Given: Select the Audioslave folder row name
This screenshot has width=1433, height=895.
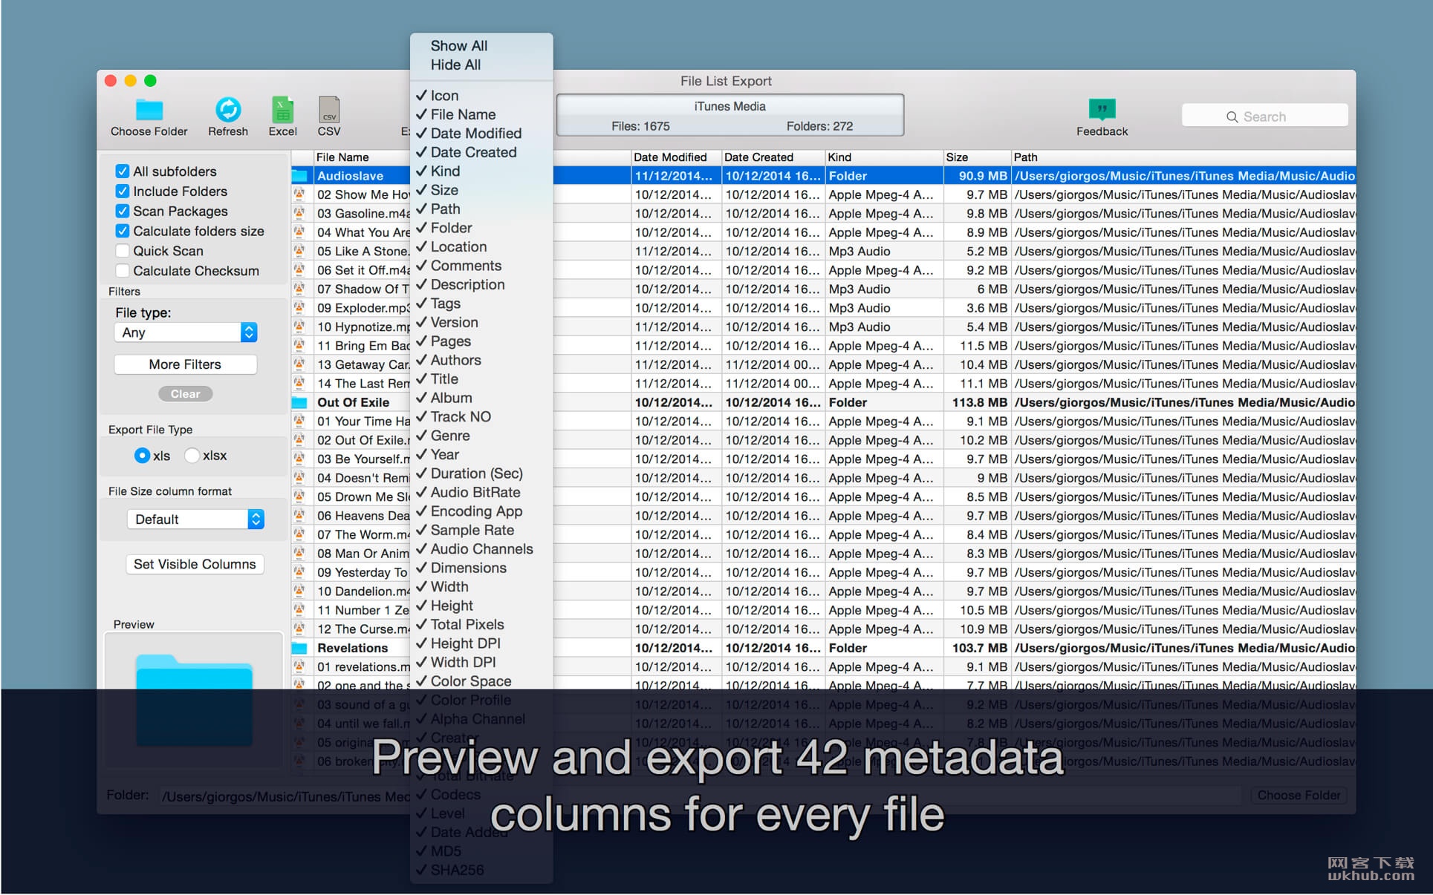Looking at the screenshot, I should pos(350,176).
